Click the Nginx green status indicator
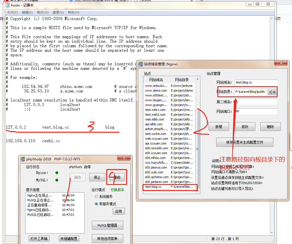 pyautogui.click(x=57, y=173)
